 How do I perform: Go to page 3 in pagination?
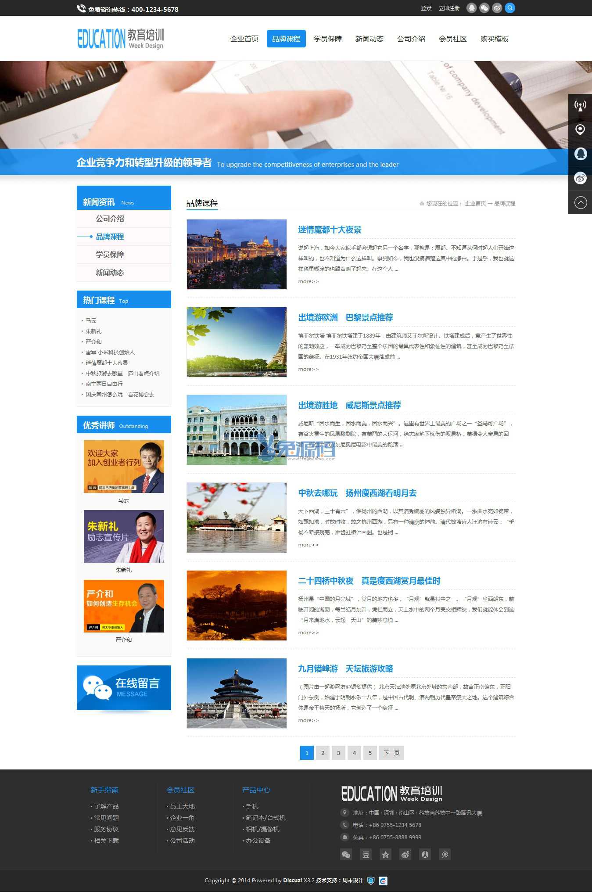click(x=338, y=753)
